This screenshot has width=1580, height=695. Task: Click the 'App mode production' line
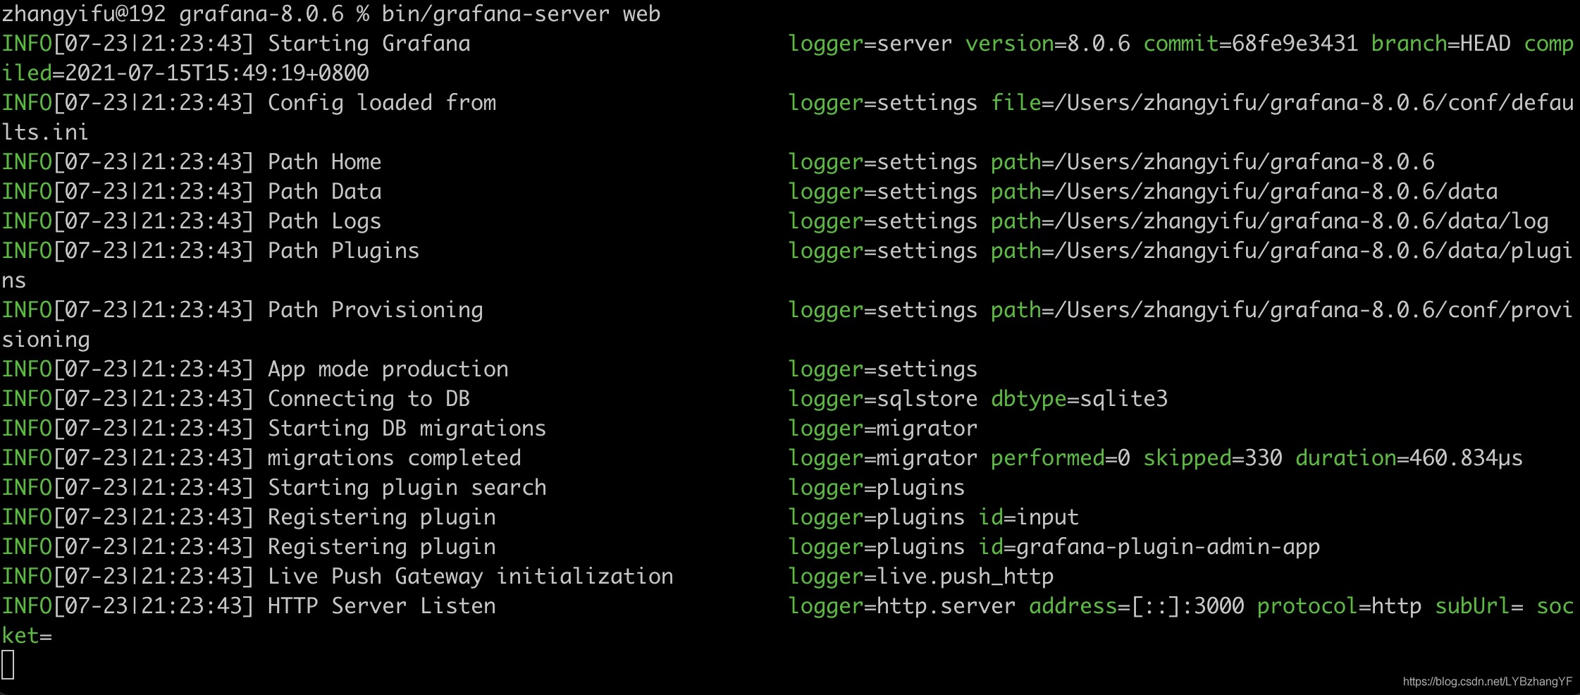(388, 369)
